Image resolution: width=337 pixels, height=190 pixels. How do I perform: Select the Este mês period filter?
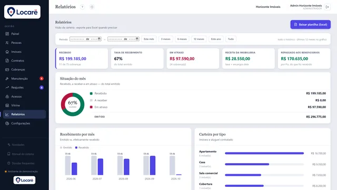tap(149, 39)
